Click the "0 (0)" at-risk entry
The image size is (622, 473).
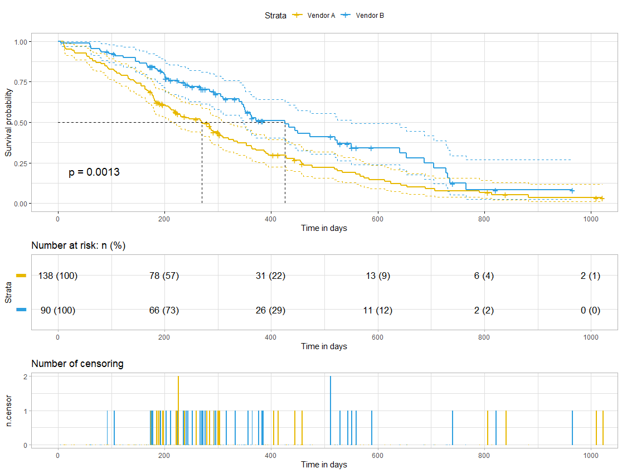click(590, 311)
